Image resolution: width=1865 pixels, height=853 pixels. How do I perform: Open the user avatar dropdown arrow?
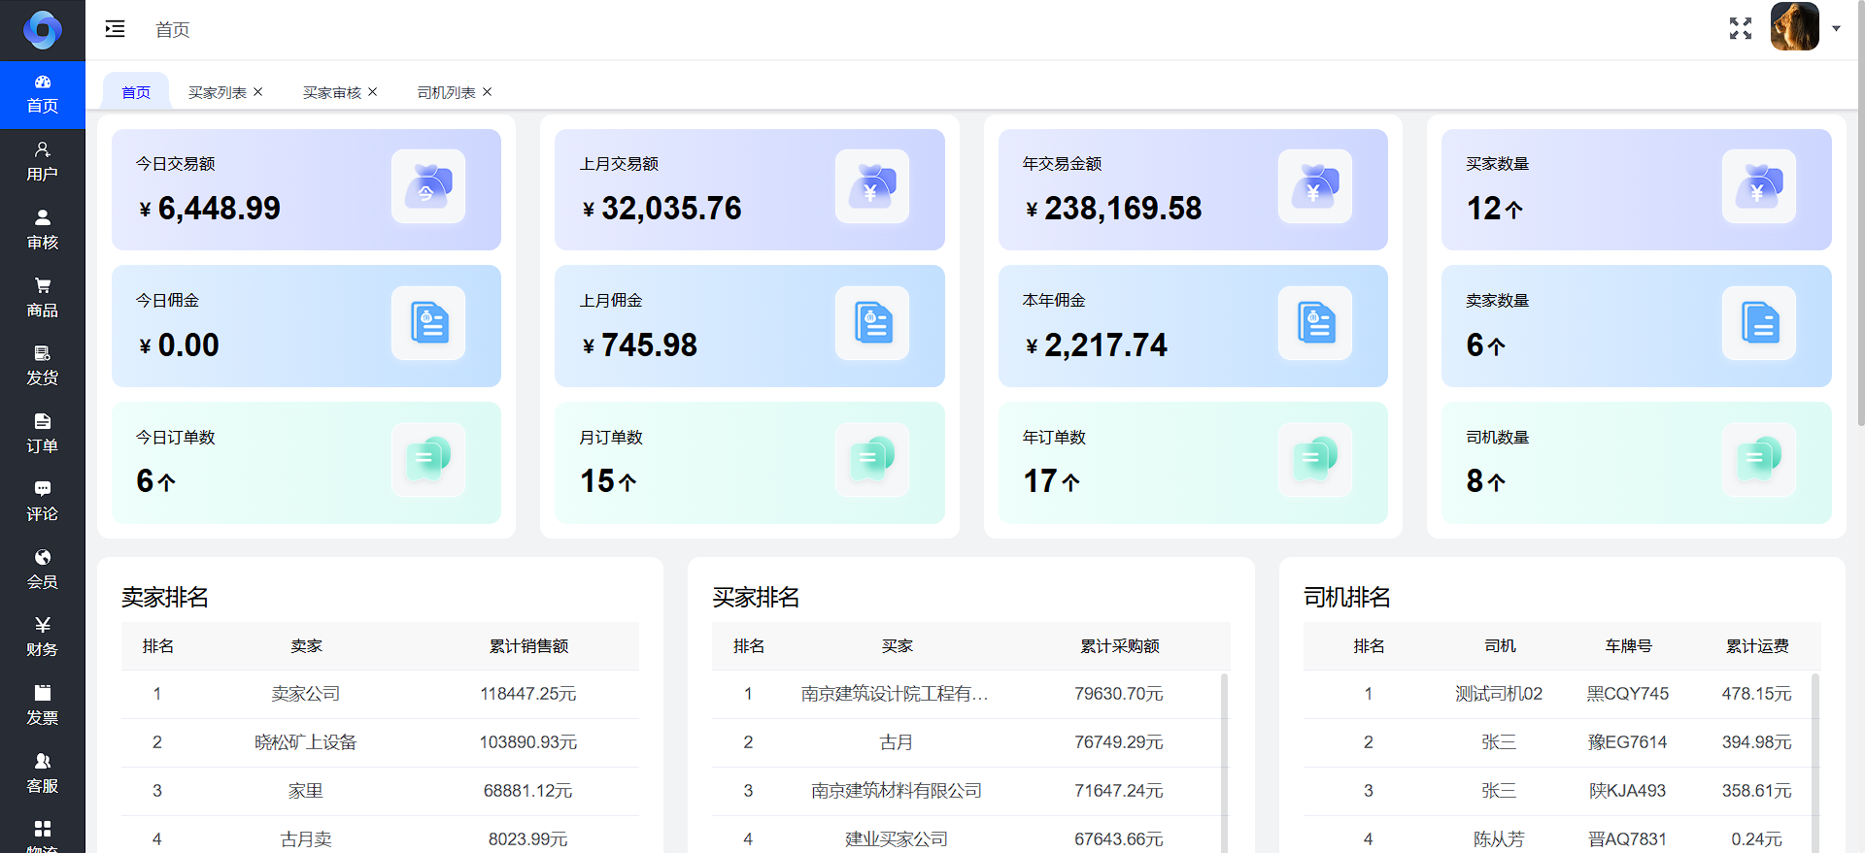[1836, 29]
